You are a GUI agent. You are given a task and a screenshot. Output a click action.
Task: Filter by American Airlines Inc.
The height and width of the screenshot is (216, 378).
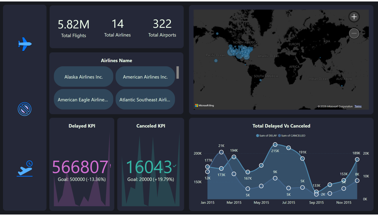click(x=145, y=77)
